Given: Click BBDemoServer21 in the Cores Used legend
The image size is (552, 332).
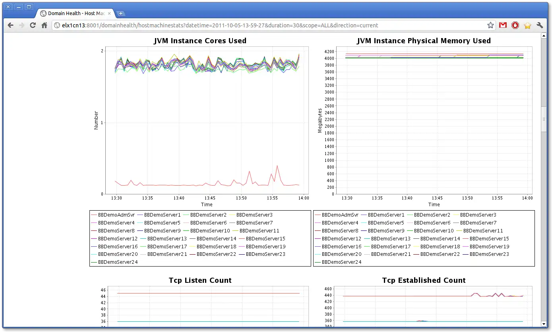Looking at the screenshot, I should pos(167,254).
